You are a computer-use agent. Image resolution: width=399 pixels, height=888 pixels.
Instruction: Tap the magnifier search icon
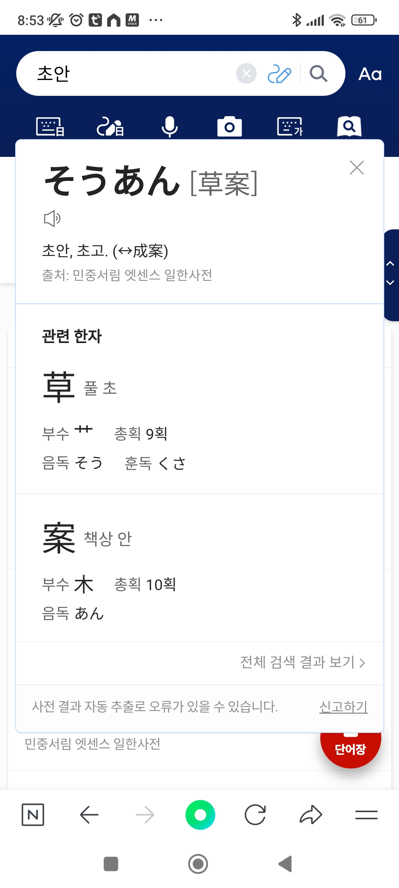coord(318,74)
